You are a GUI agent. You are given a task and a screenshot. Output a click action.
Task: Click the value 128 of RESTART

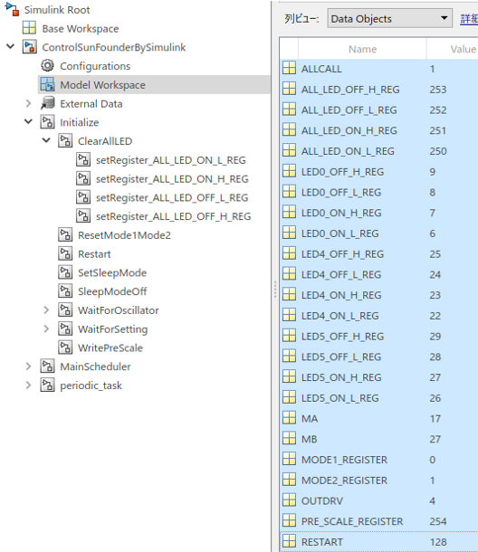pyautogui.click(x=438, y=542)
